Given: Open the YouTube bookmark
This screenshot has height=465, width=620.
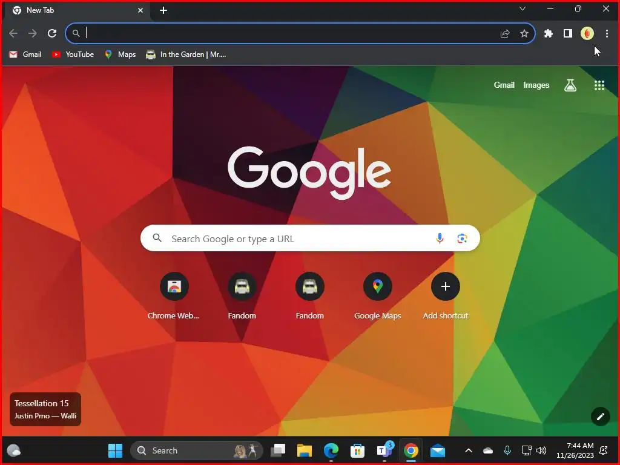Looking at the screenshot, I should 73,54.
